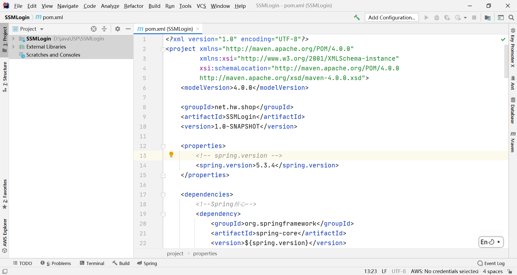
Task: Click the tool window quick-access icon
Action: [x=5, y=271]
